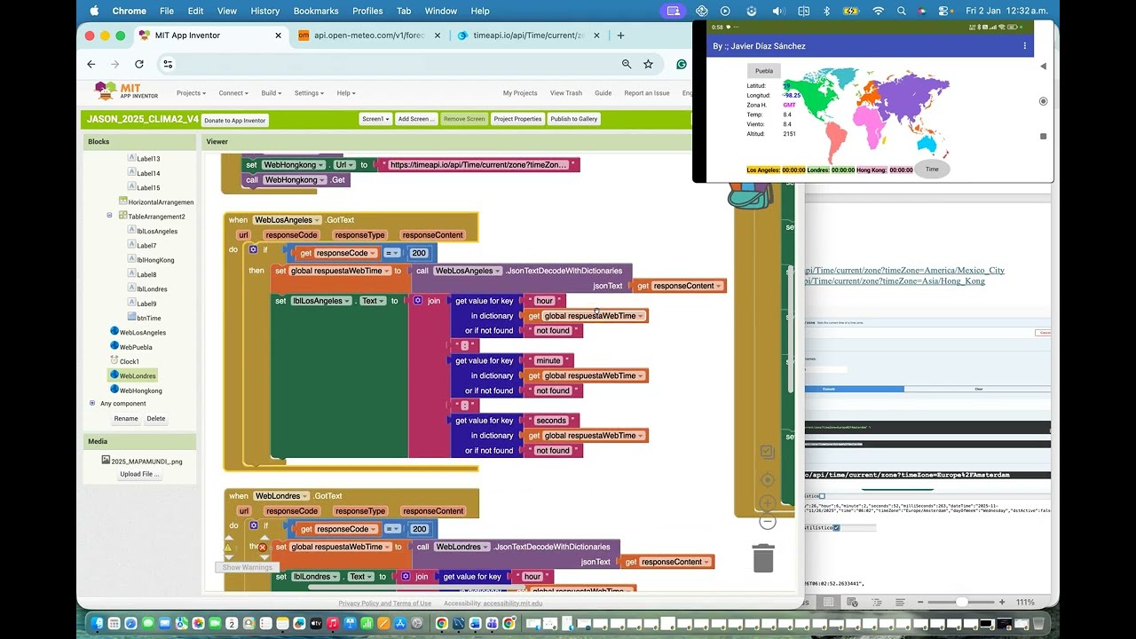This screenshot has height=639, width=1136.
Task: Open the Screen1 selector dropdown
Action: tap(375, 119)
